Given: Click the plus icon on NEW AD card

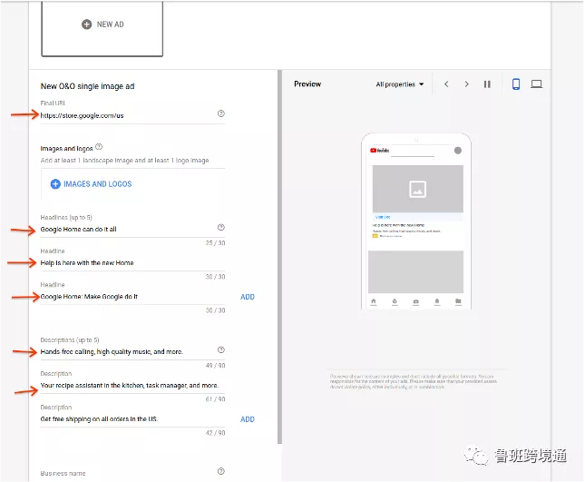Looking at the screenshot, I should [86, 25].
